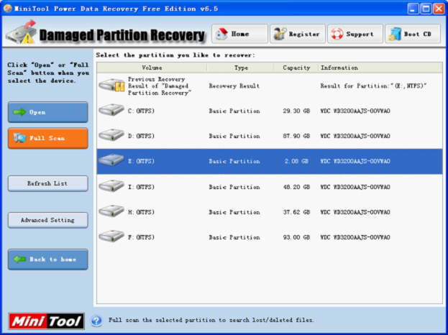Click the Support button
This screenshot has width=448, height=335.
tap(355, 34)
